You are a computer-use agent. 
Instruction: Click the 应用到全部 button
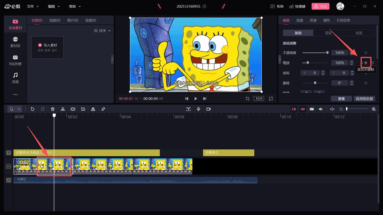coord(364,99)
